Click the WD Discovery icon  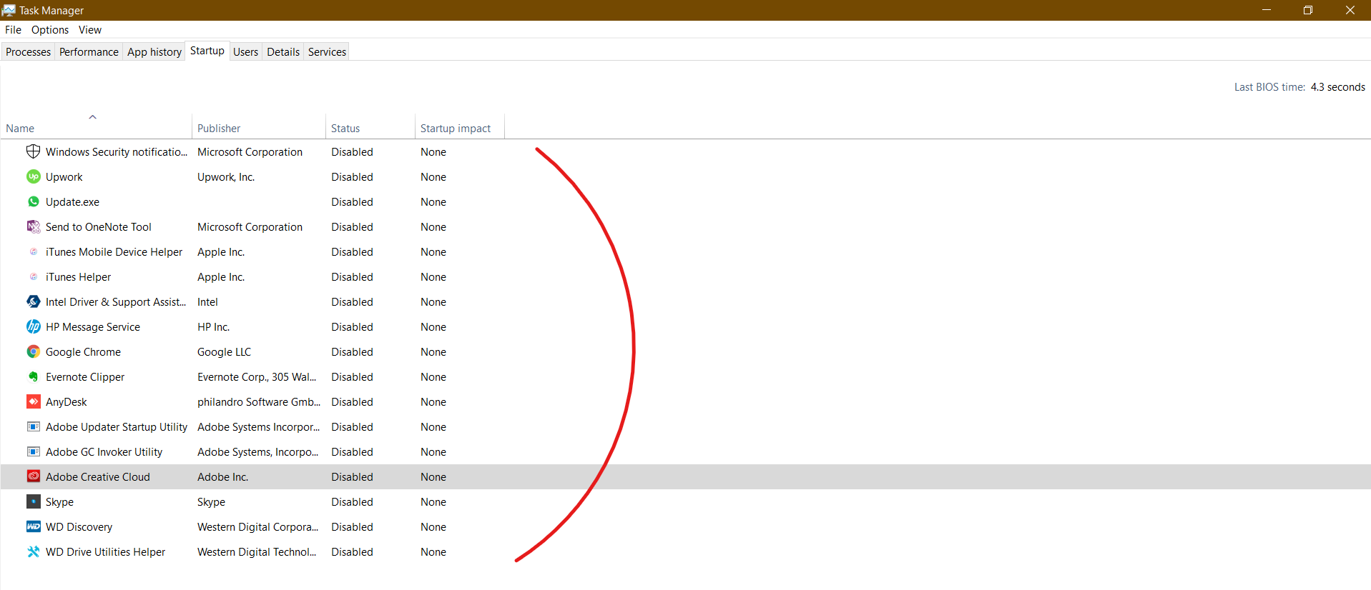pos(33,526)
